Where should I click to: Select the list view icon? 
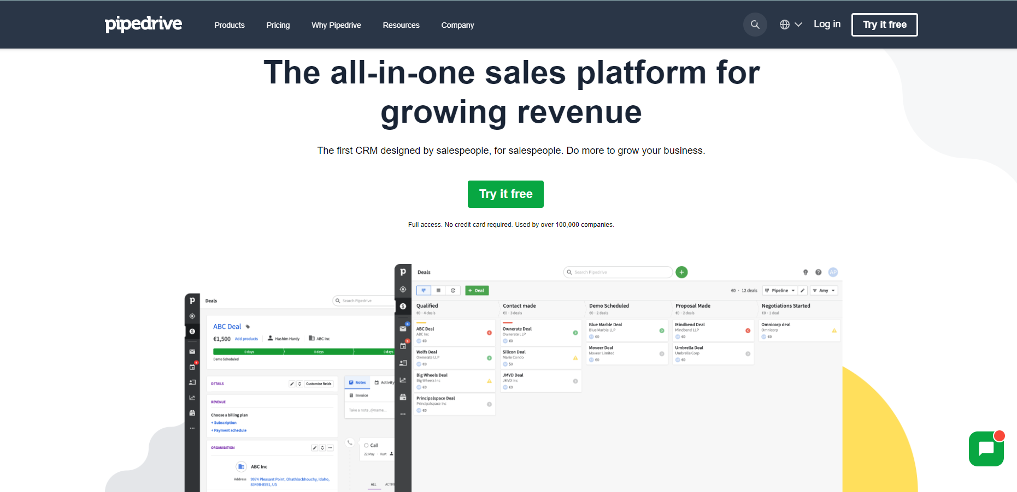pyautogui.click(x=438, y=291)
